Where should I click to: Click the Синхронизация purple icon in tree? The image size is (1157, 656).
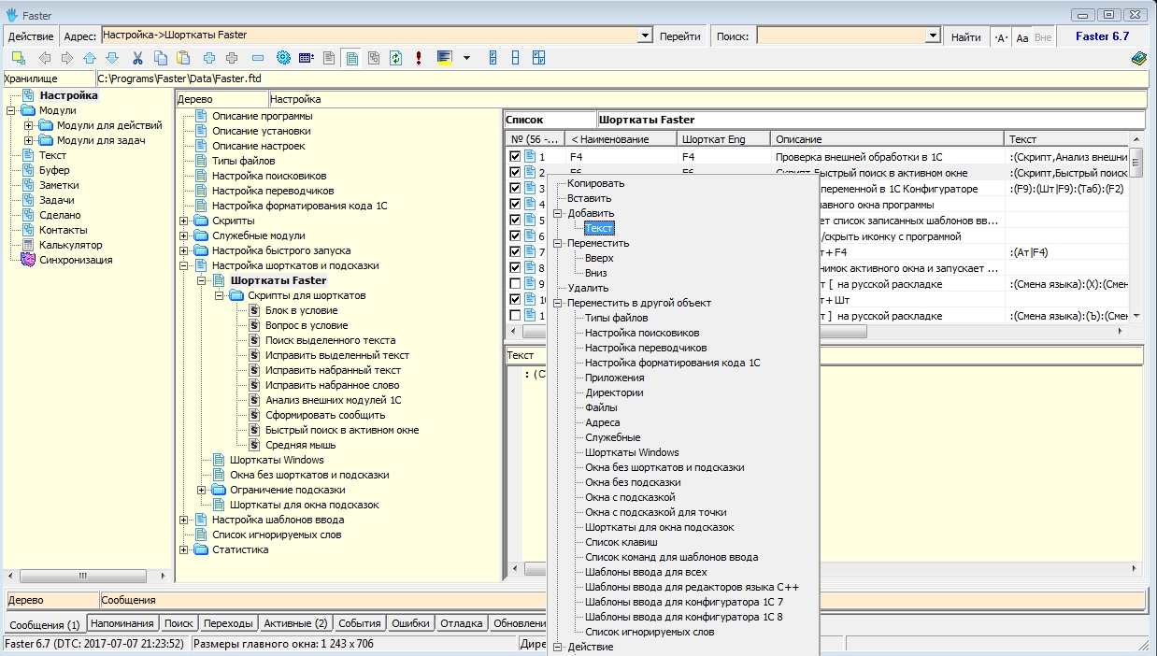(28, 260)
